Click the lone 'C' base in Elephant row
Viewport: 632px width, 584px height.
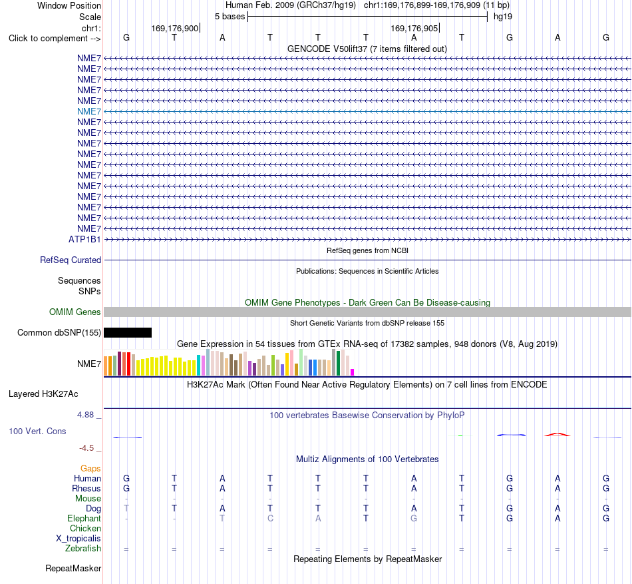coord(270,518)
